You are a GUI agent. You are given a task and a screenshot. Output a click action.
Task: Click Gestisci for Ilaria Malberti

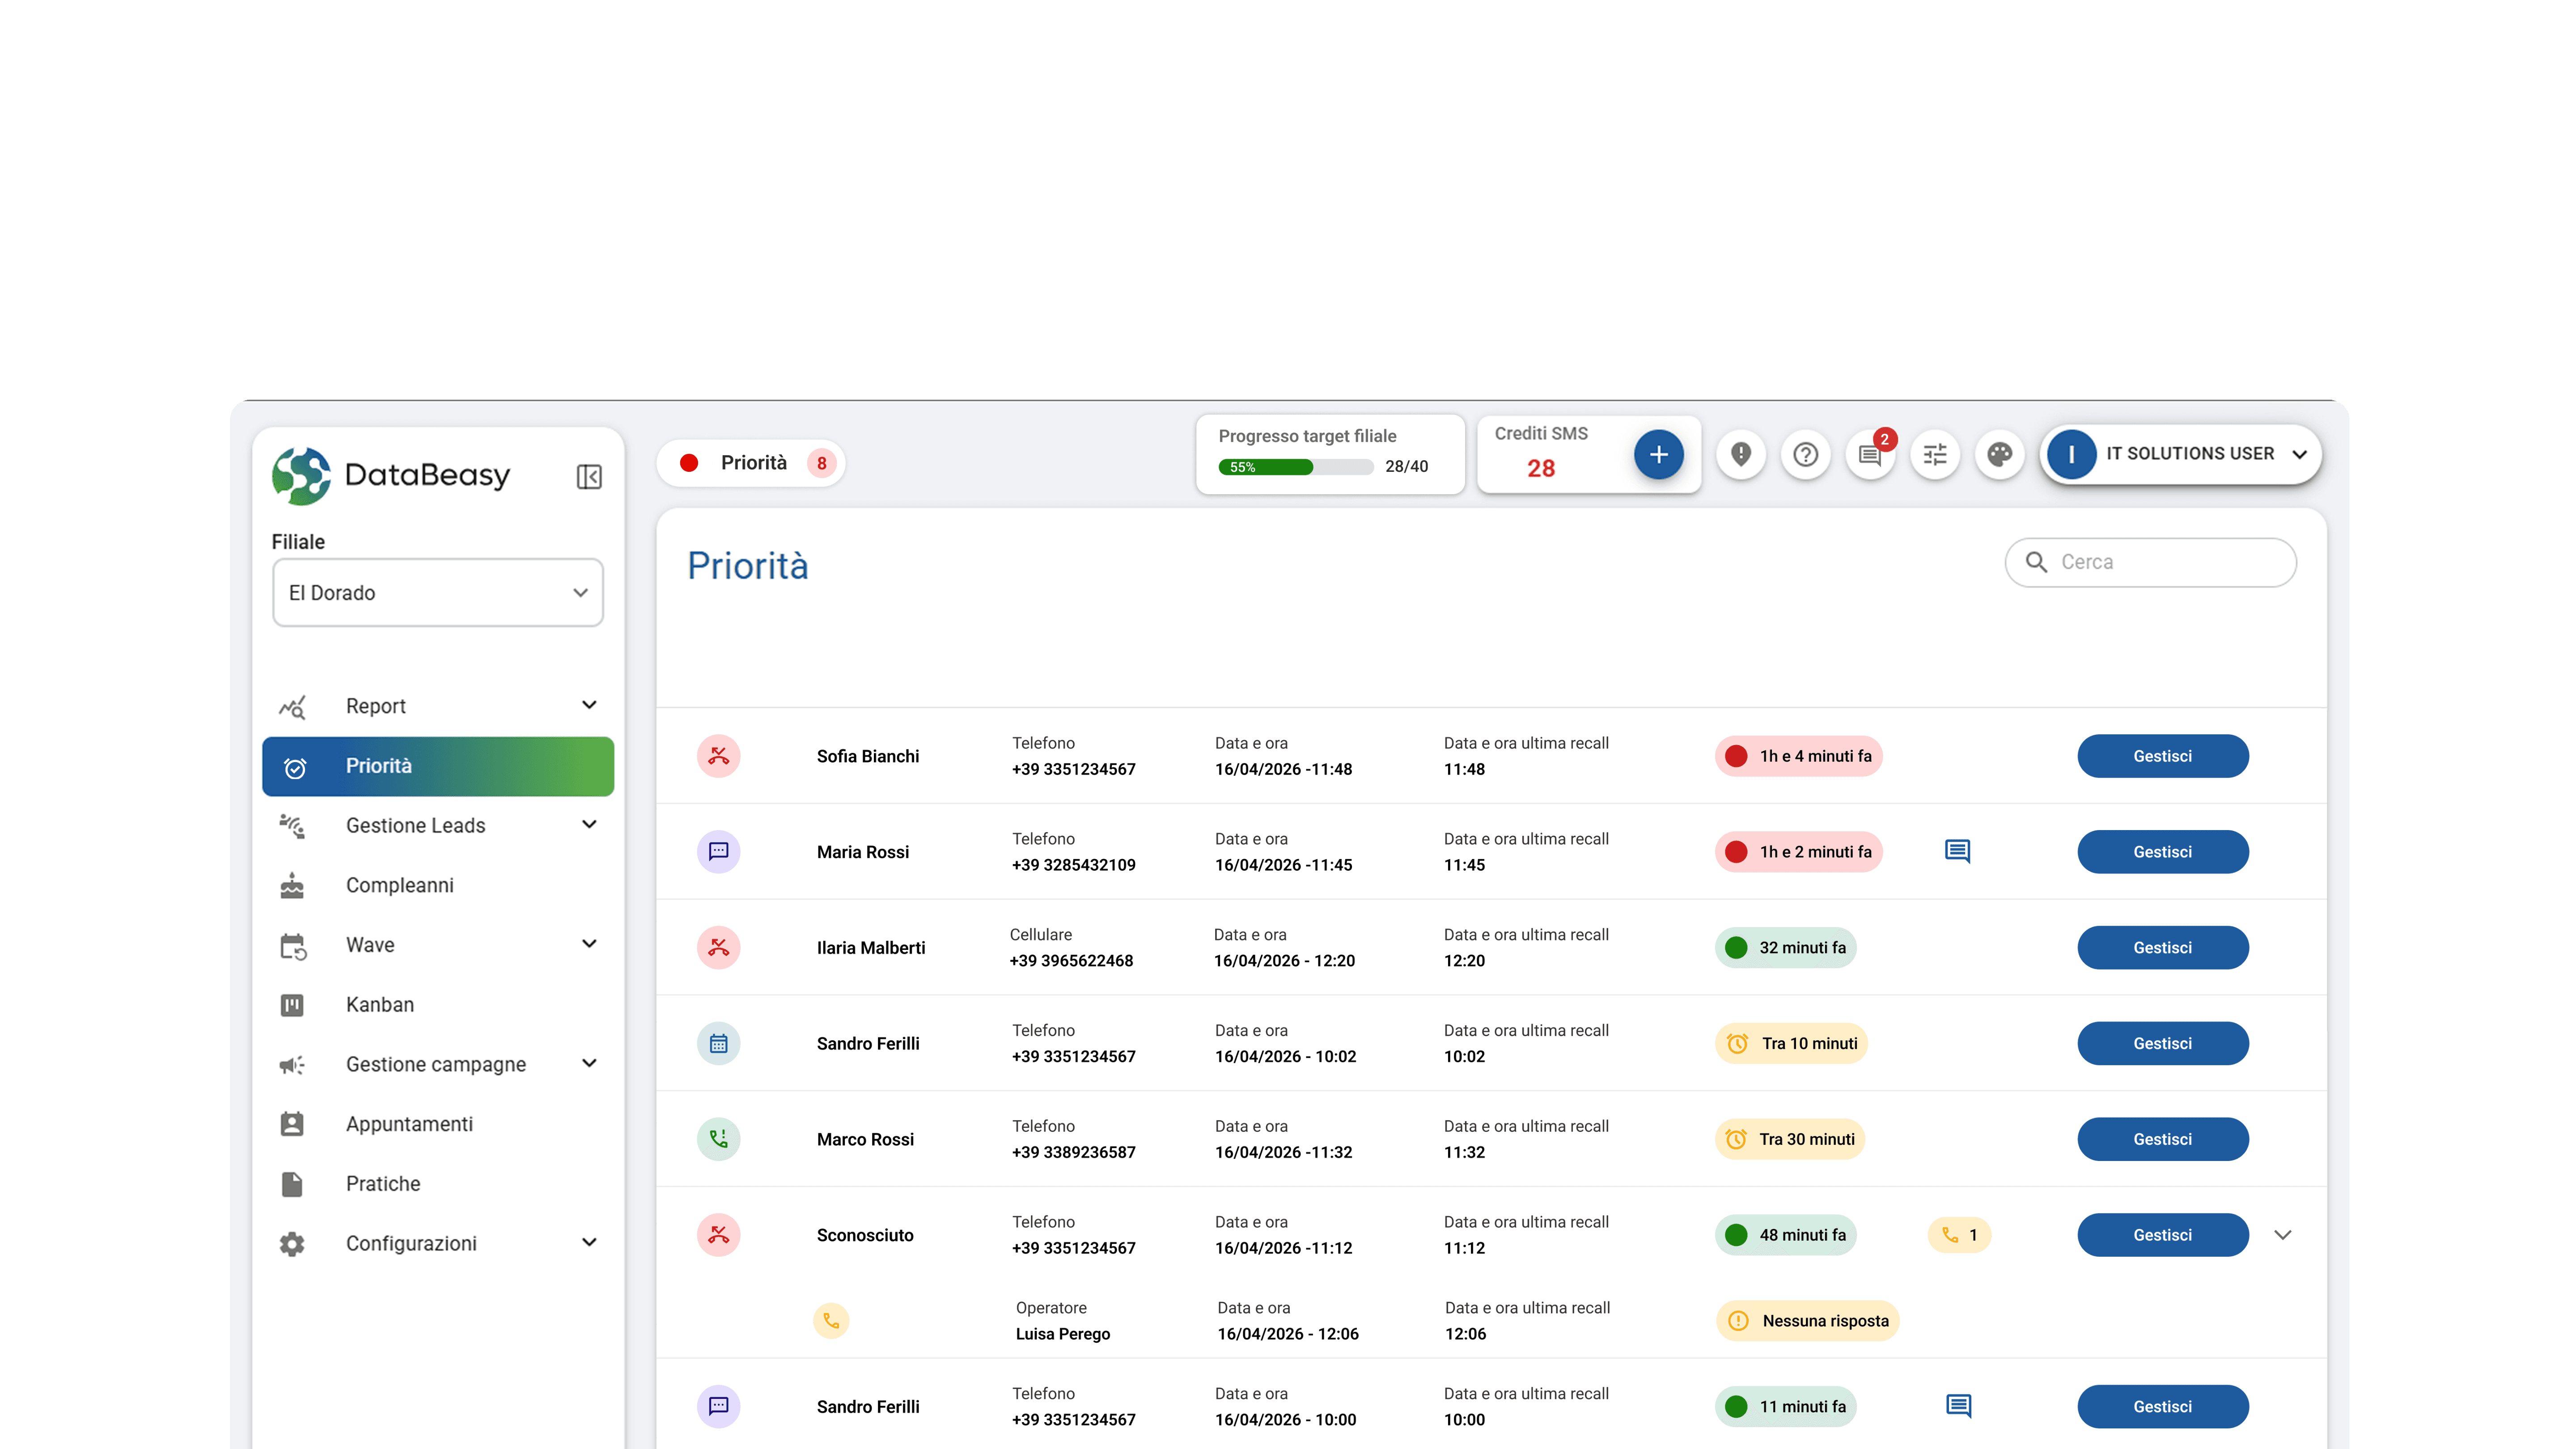pos(2163,947)
